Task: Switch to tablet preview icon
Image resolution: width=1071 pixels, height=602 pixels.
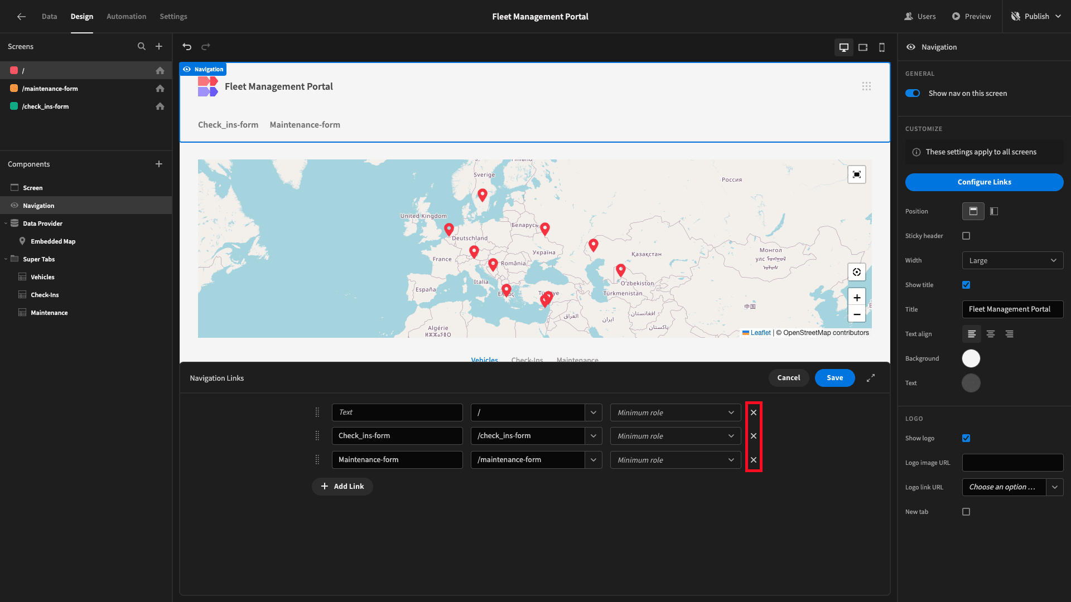Action: tap(863, 47)
